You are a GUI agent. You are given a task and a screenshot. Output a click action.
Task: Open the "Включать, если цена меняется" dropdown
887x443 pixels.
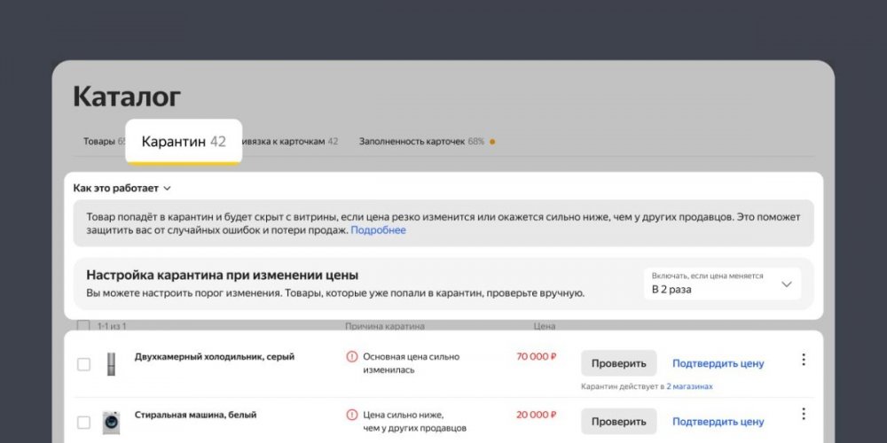(722, 284)
